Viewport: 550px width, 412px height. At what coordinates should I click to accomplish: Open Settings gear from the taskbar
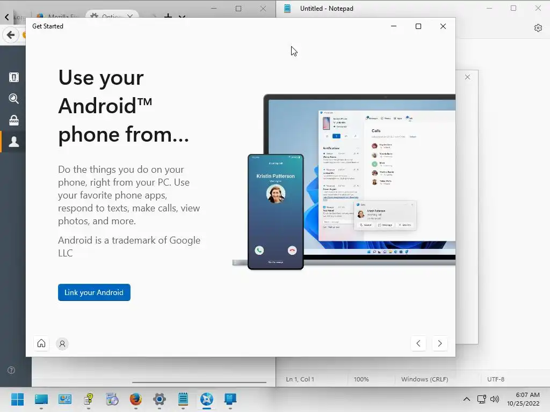[159, 399]
